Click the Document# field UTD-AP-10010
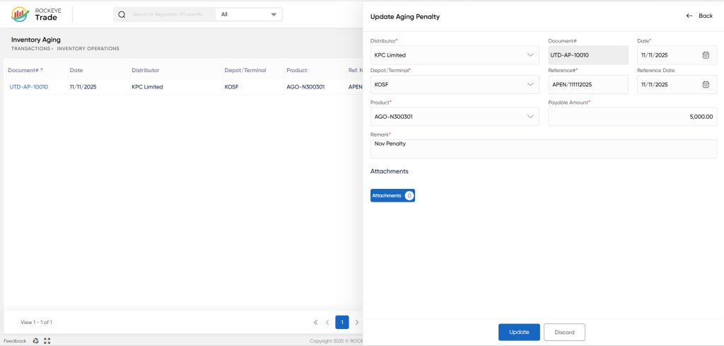Screen dimensions: 724x346 coord(588,55)
